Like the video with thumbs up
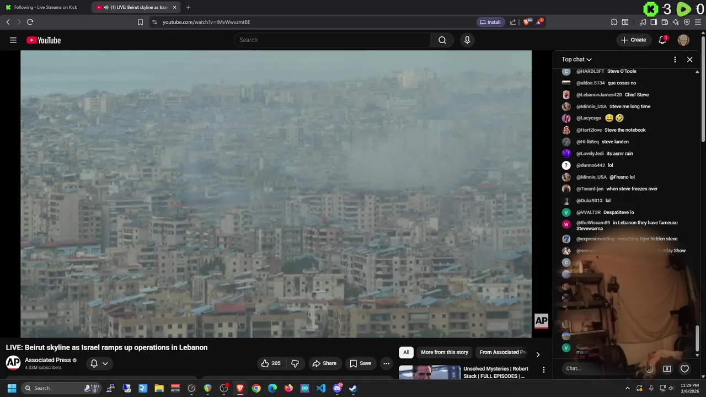This screenshot has width=706, height=397. [x=271, y=363]
